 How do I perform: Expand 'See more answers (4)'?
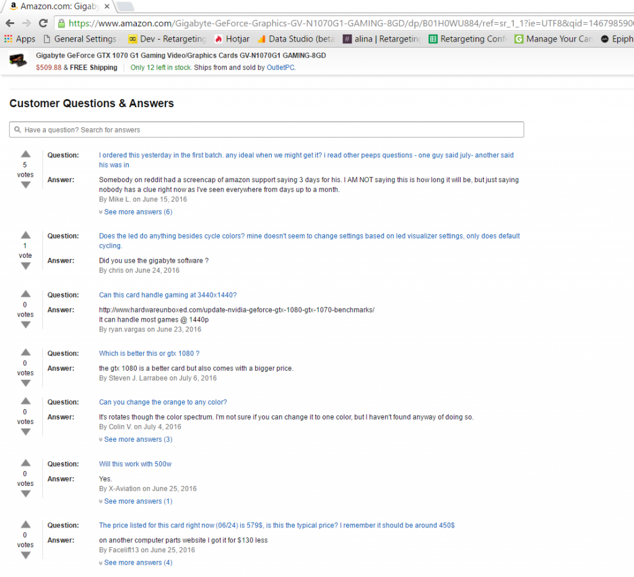pyautogui.click(x=137, y=563)
